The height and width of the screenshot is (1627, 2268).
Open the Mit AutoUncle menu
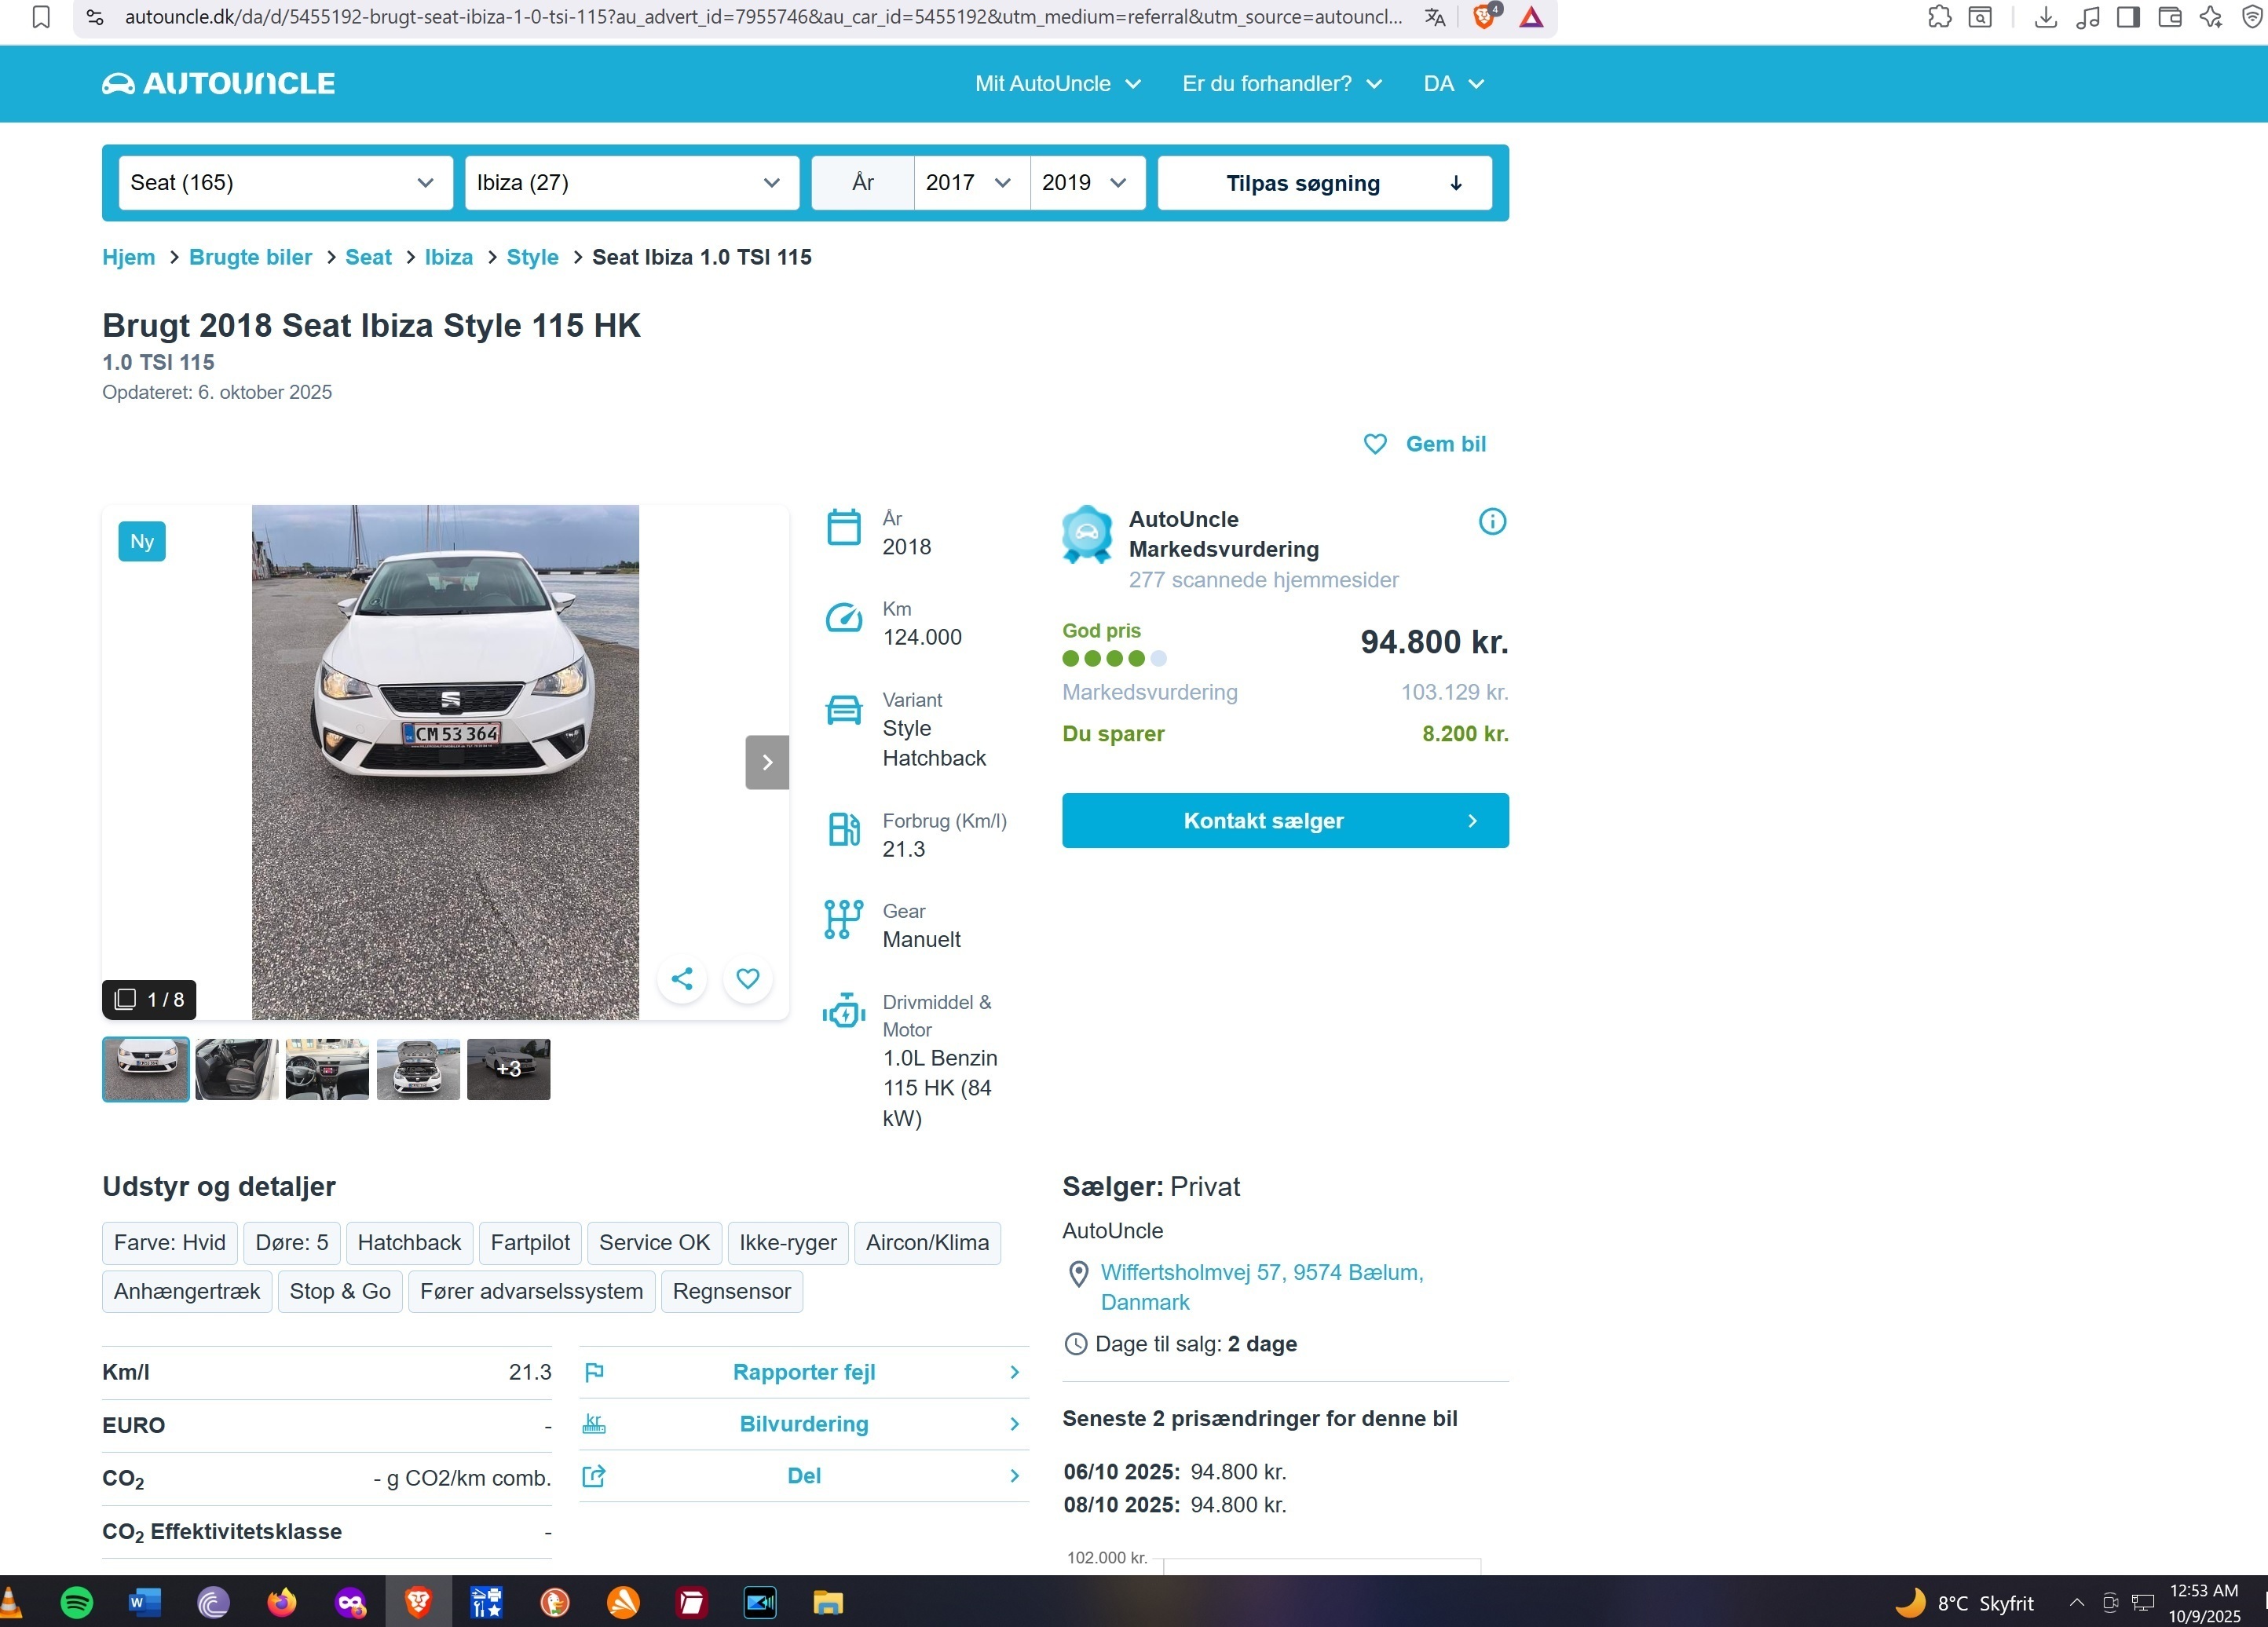1057,83
